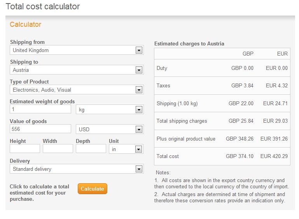The height and width of the screenshot is (219, 299).
Task: Click the Value of goods input field
Action: click(40, 129)
